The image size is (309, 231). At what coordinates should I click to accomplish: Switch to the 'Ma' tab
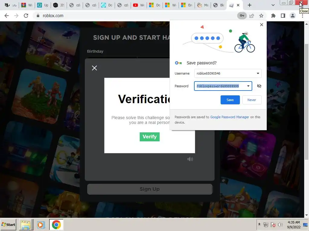(203, 5)
